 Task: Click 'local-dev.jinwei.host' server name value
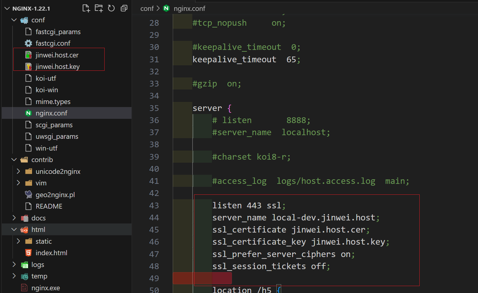click(323, 218)
